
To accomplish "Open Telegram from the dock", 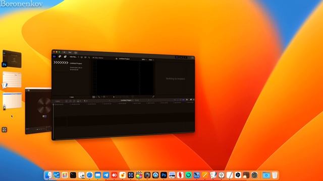I will 106,175.
